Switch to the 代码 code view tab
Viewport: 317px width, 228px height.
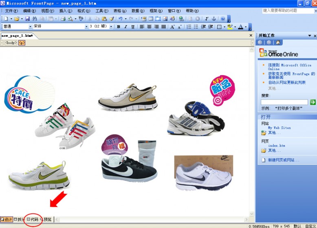[33, 219]
